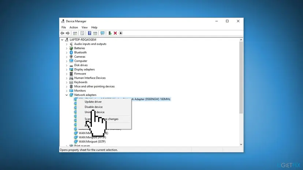Click the Human Interface Devices icon

[71, 78]
